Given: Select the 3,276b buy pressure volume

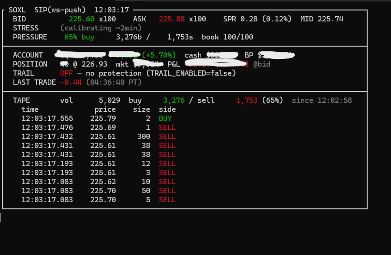Looking at the screenshot, I should click(x=129, y=37).
